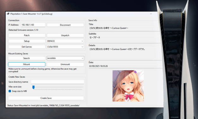This screenshot has width=198, height=119.
Task: Click the Create New Saves group label
Action: [x=17, y=77]
